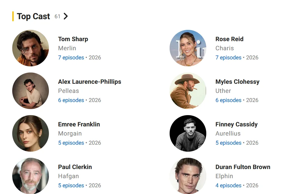Show Alex Laurence-Phillips' 6 episodes list
The image size is (283, 194).
pyautogui.click(x=71, y=100)
